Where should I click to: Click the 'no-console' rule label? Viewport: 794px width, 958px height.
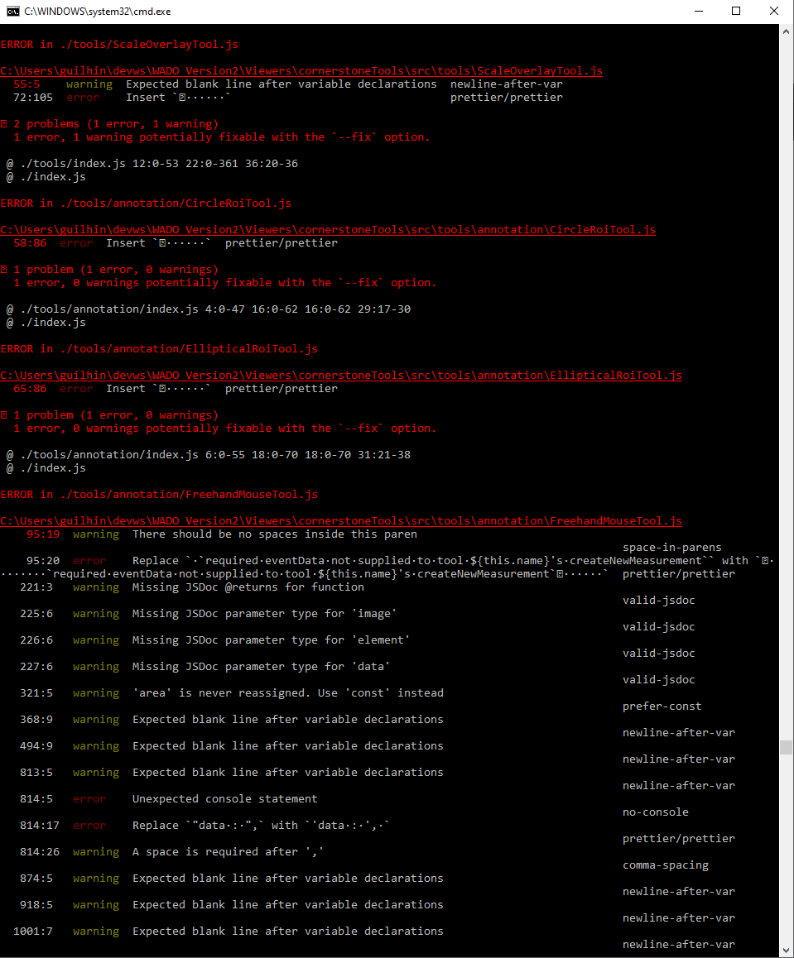coord(655,812)
